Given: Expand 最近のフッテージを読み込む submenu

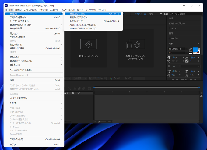Looking at the screenshot, I should 34,61.
